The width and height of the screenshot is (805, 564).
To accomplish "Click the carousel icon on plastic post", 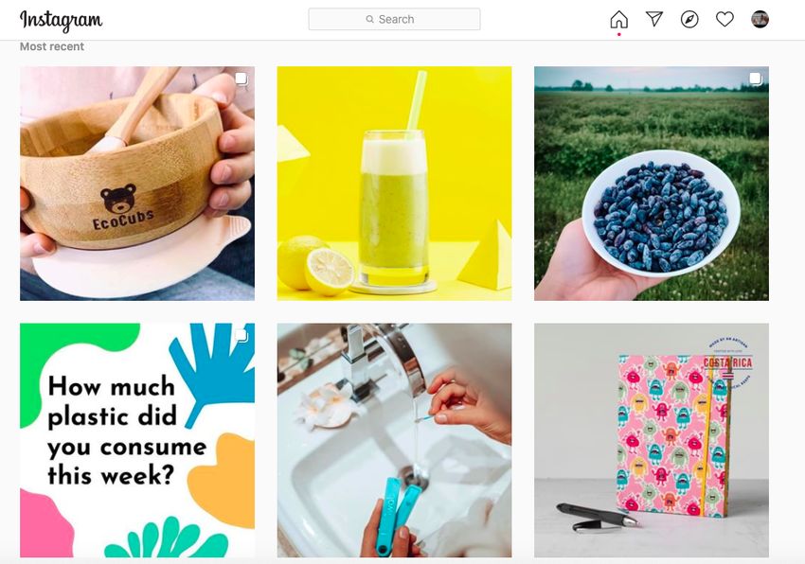I will [x=241, y=335].
